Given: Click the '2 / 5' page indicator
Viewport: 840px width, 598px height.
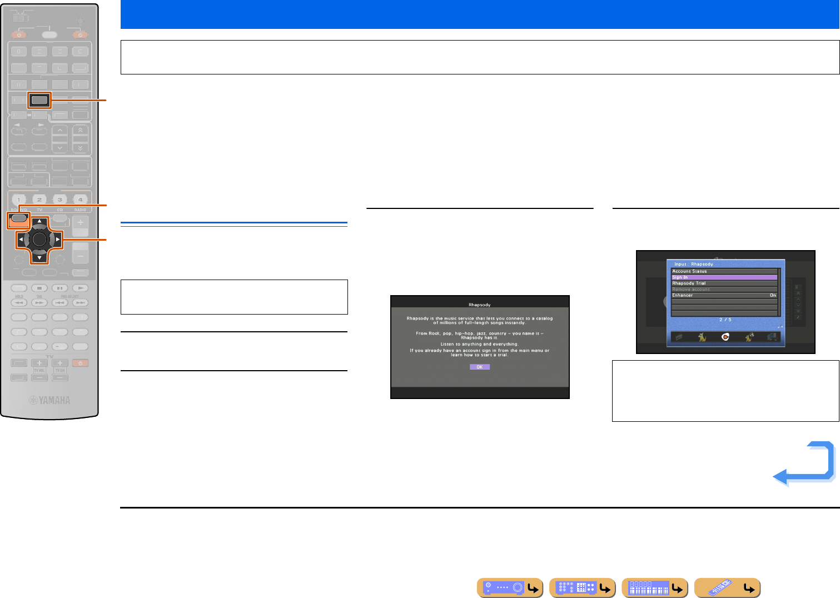Looking at the screenshot, I should pos(725,320).
